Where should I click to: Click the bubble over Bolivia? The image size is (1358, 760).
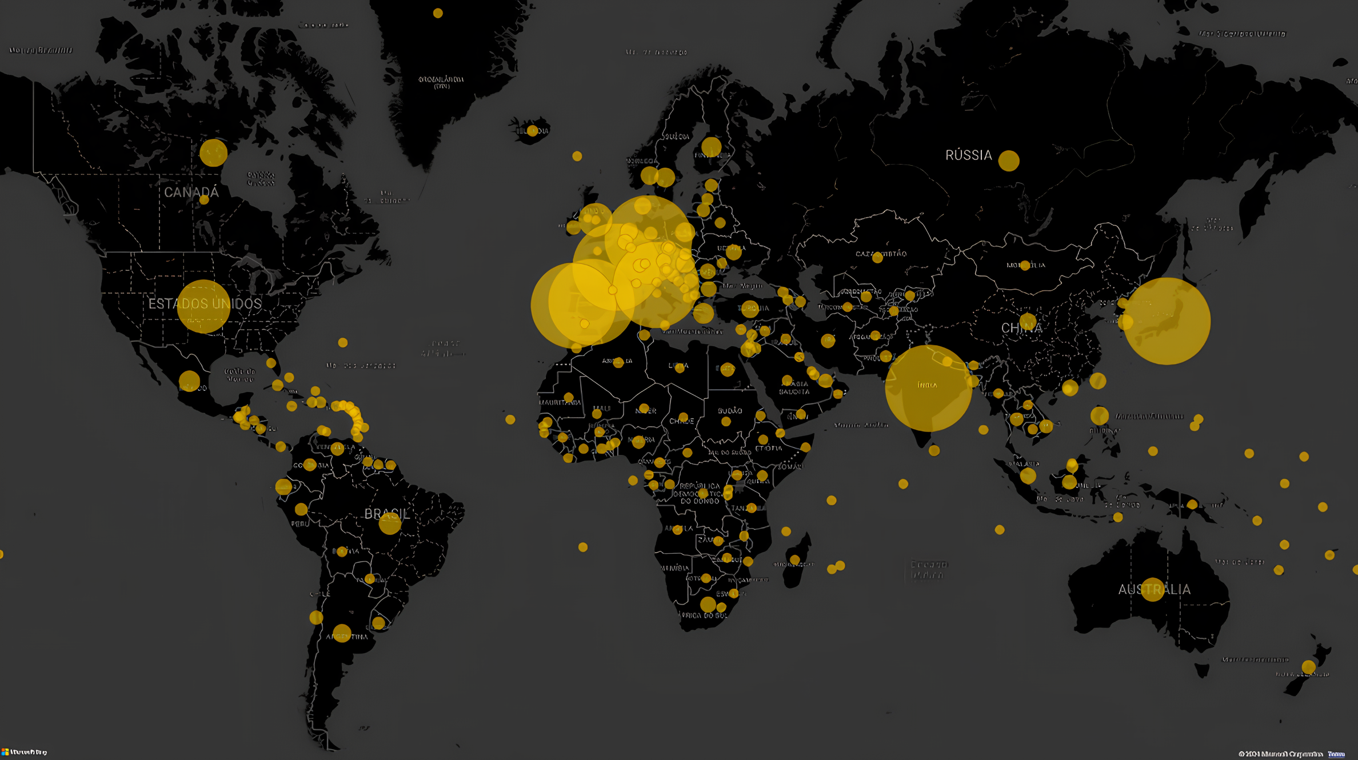[342, 551]
